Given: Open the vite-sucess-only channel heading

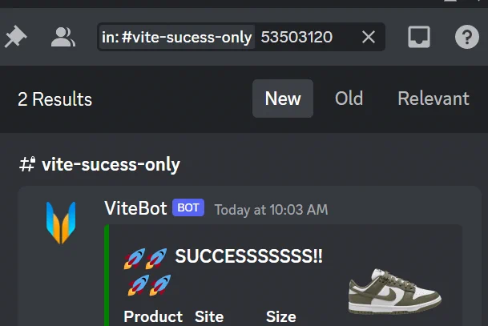Looking at the screenshot, I should pos(111,164).
